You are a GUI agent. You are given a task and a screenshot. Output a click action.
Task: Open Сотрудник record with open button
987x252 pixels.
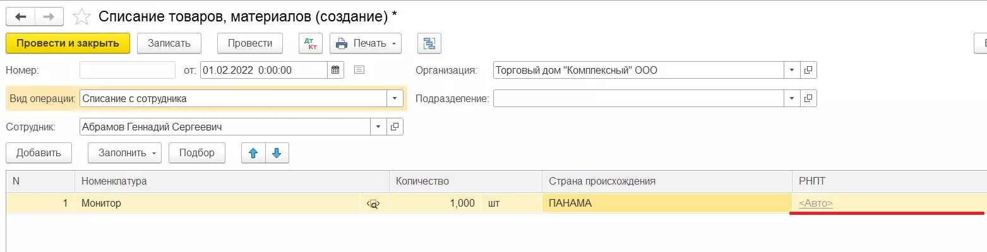tap(395, 127)
